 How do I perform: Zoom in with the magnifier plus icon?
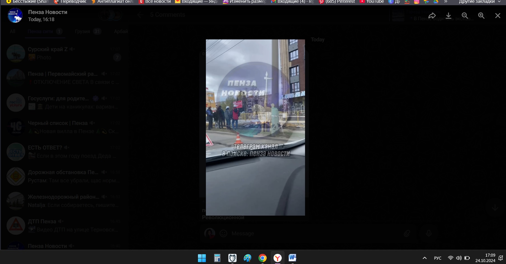481,16
